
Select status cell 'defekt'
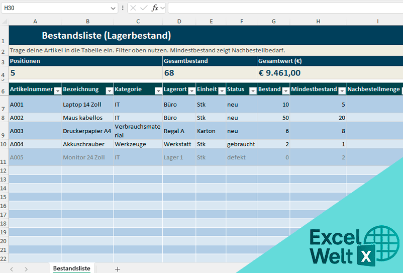(x=242, y=157)
